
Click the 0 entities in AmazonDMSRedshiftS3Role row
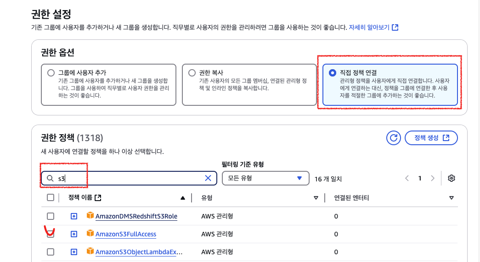(x=336, y=216)
